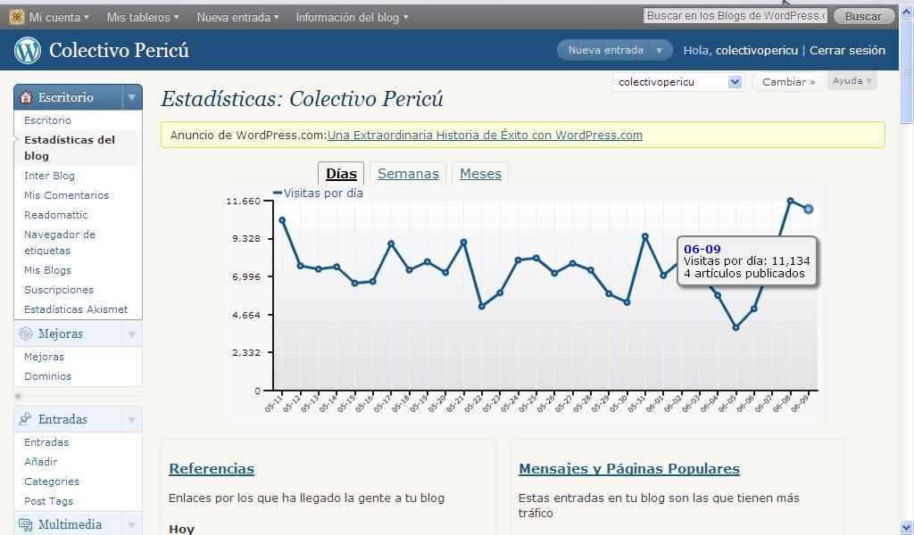Expand the Escritorio menu arrow

[131, 97]
